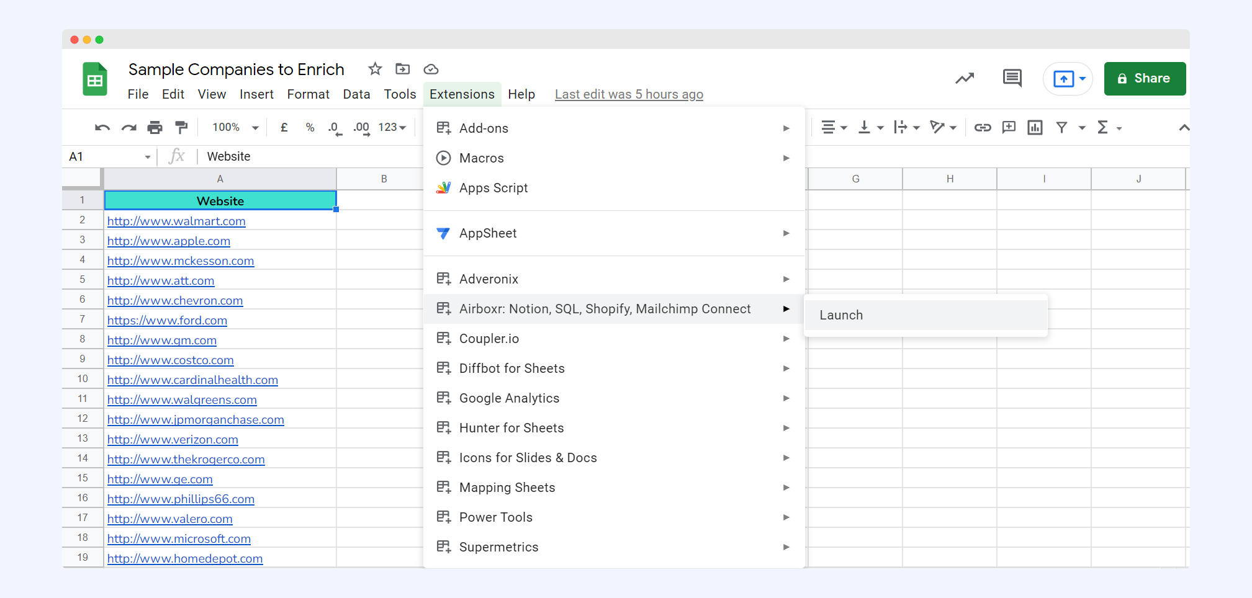Format as percent
The height and width of the screenshot is (598, 1252).
[x=310, y=127]
